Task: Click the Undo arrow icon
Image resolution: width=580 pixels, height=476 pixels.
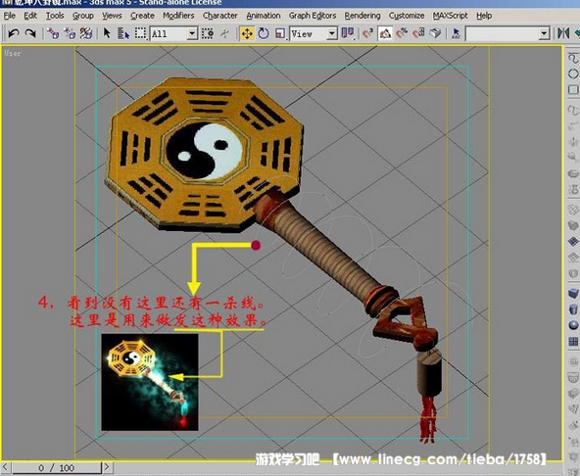Action: coord(14,33)
